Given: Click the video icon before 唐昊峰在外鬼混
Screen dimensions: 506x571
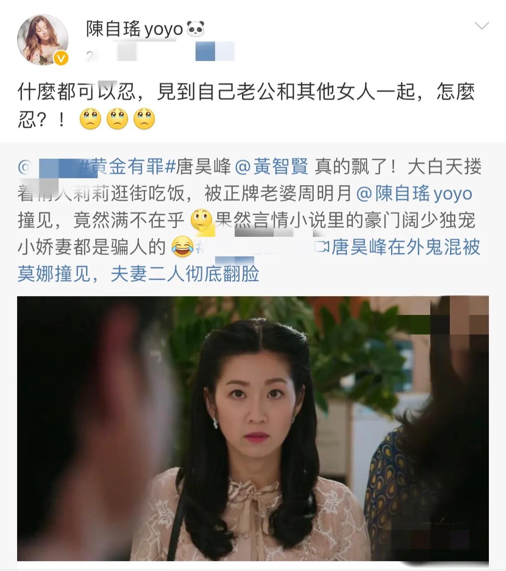Looking at the screenshot, I should (x=323, y=247).
